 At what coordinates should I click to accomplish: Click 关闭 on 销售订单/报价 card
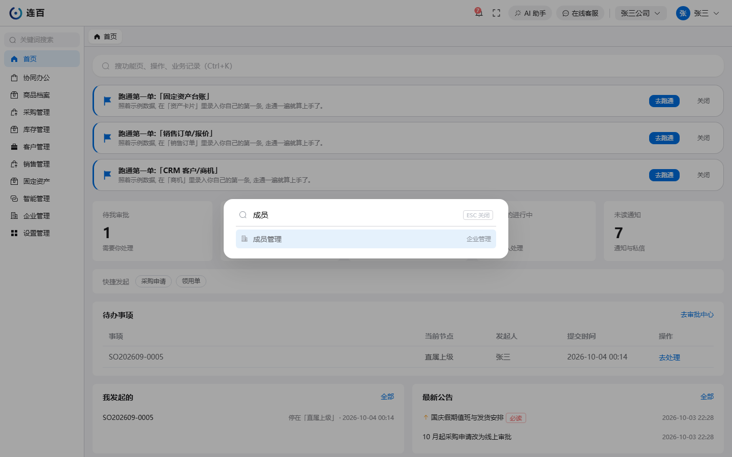704,138
